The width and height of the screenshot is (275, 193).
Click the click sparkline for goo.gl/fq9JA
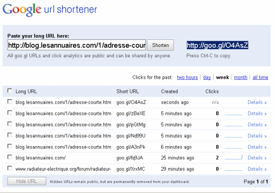(x=233, y=157)
